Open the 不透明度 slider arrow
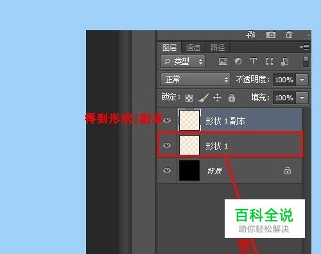The image size is (321, 254). click(x=302, y=80)
